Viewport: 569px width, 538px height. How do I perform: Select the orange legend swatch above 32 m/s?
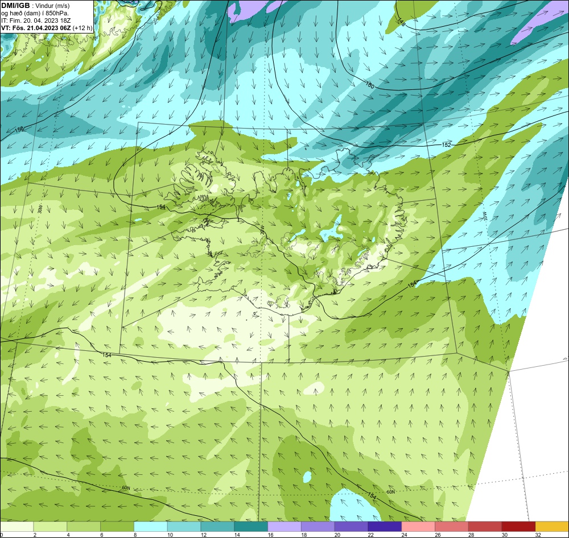552,527
